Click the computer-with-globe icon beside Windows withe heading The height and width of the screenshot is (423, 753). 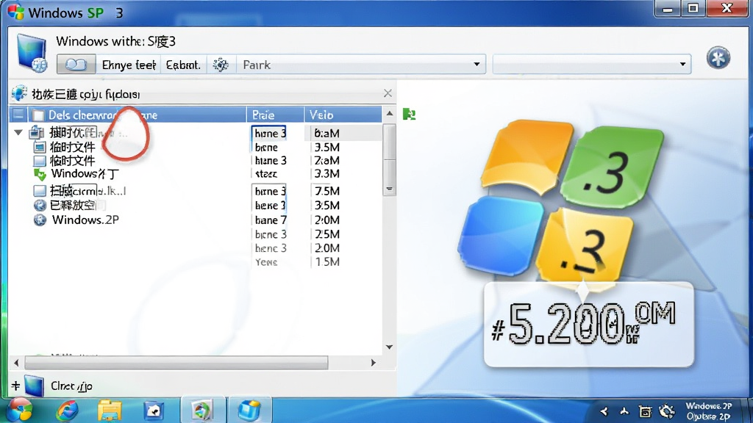tap(32, 54)
